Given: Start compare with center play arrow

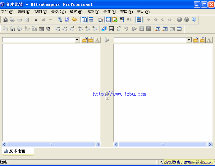Looking at the screenshot, I should pos(107,40).
